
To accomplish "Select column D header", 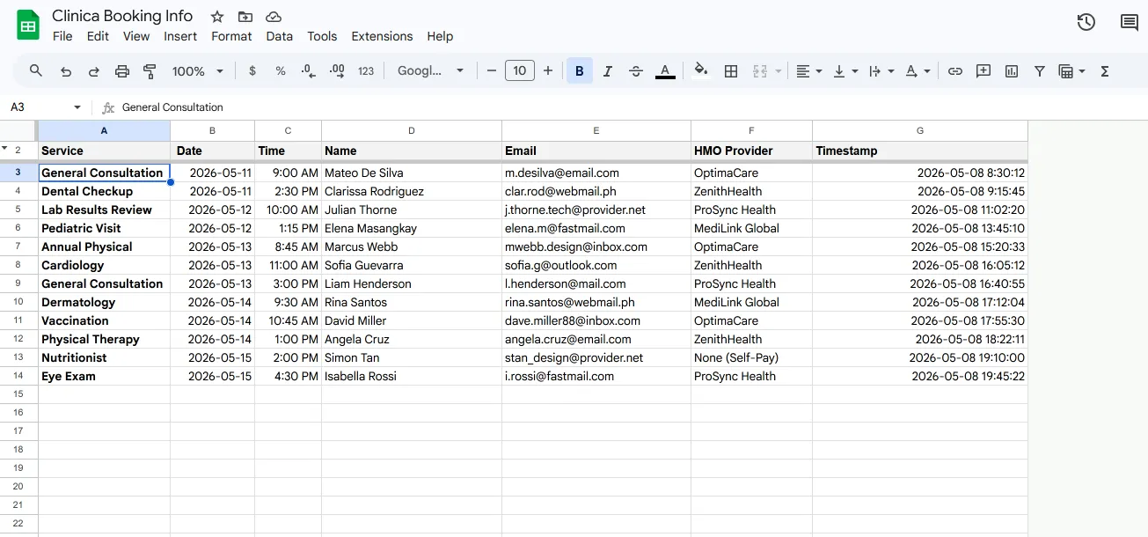I will pos(412,130).
